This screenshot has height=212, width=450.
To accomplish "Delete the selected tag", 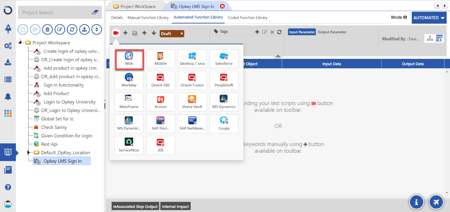I will point(272,32).
